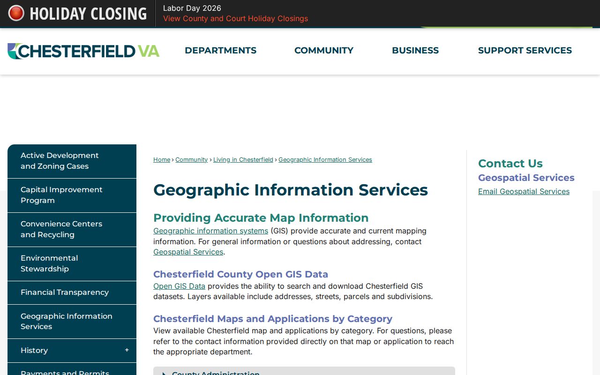Open the Business menu
Viewport: 600px width, 375px height.
click(x=415, y=51)
